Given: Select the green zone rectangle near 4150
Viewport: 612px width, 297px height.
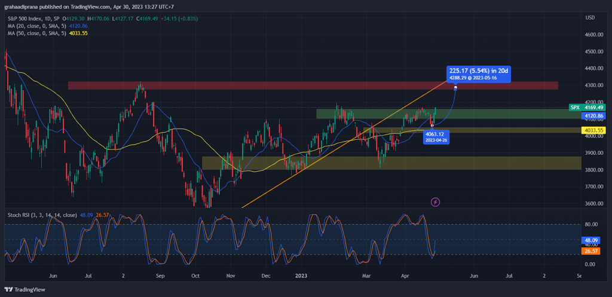Looking at the screenshot, I should click(448, 114).
